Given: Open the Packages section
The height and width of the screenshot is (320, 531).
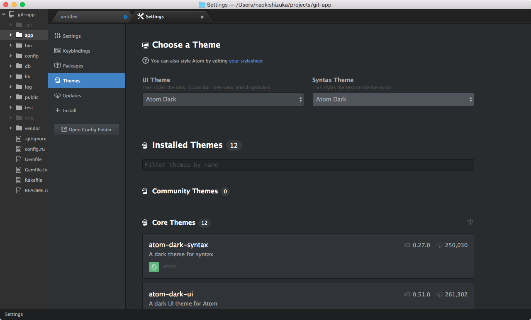Looking at the screenshot, I should pos(86,66).
